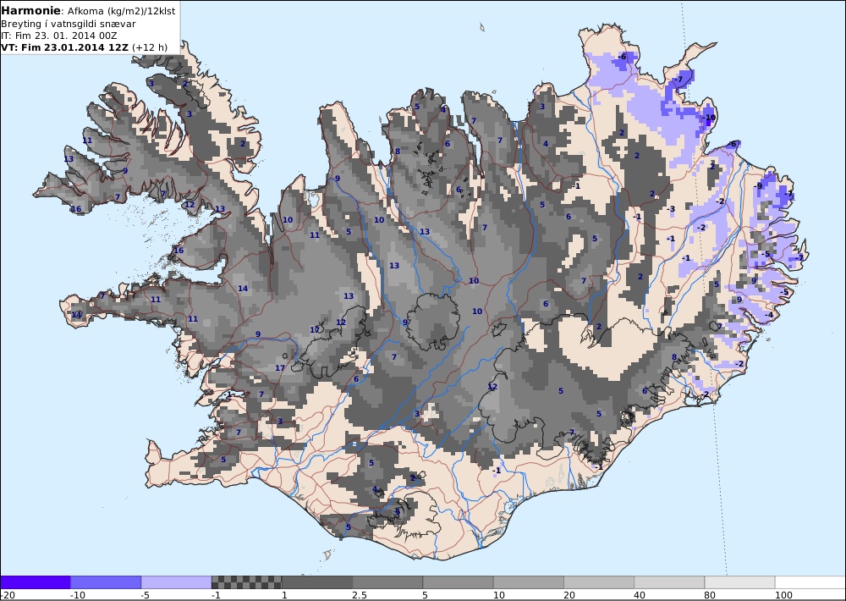Click the "(+12 h)" forecast offset text
The image size is (846, 601).
(x=150, y=47)
